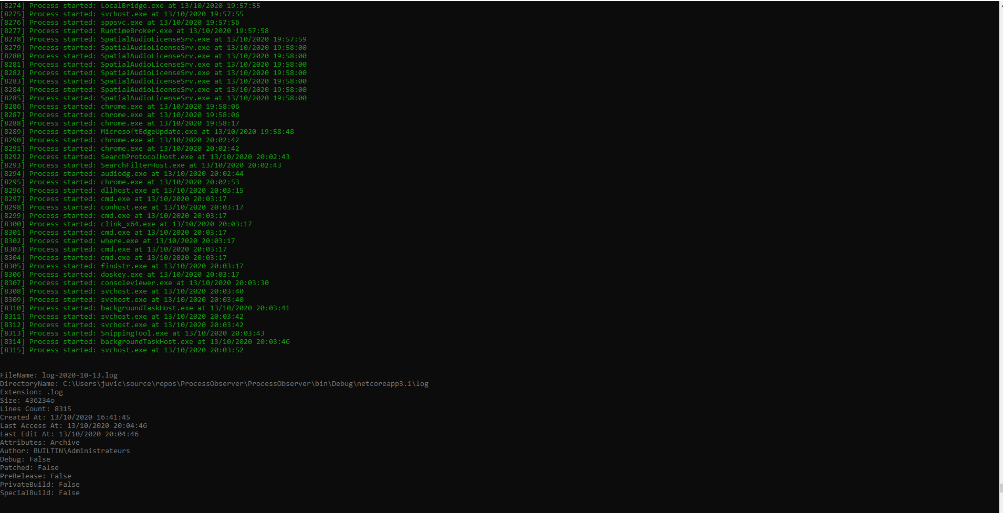Click log line [8274] LocalBridge.exe
This screenshot has width=1003, height=513.
coord(130,6)
